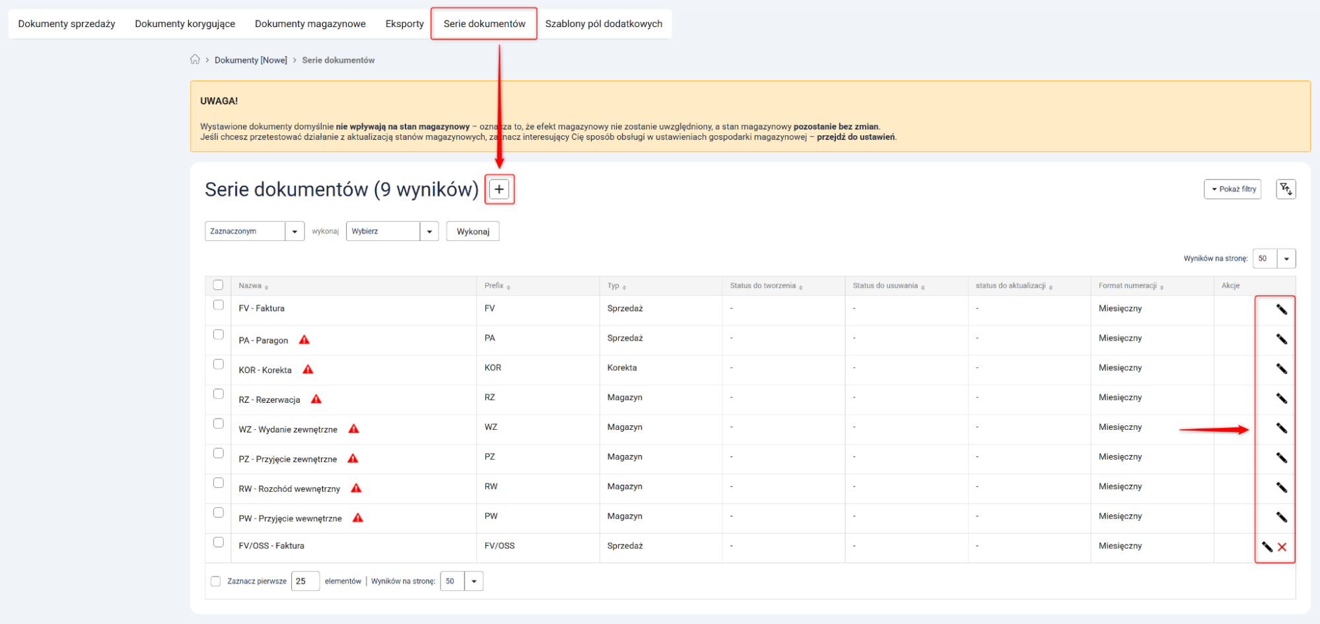Click the plus icon to add document series
Screen dimensions: 1320x624
[499, 190]
